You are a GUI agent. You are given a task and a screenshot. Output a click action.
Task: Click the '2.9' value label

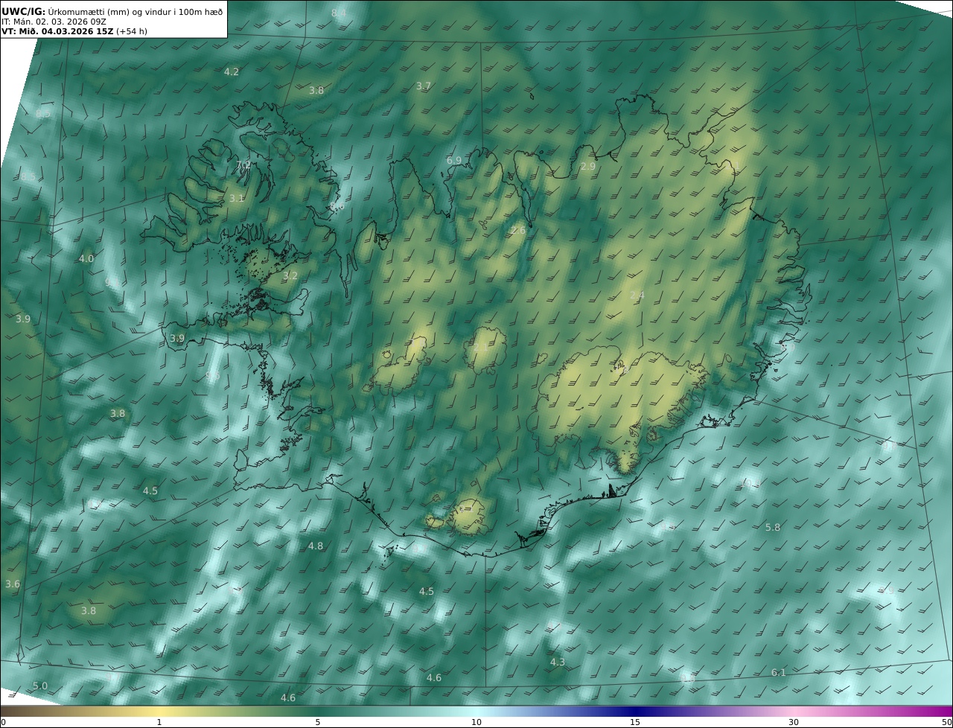click(588, 167)
